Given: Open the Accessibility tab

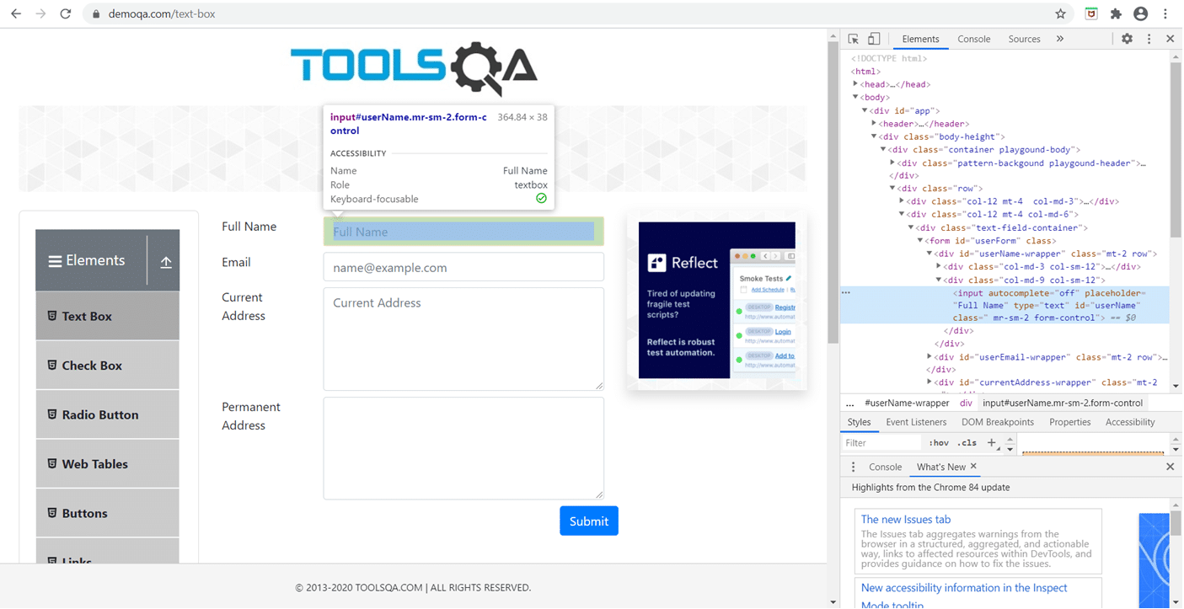Looking at the screenshot, I should pyautogui.click(x=1130, y=422).
